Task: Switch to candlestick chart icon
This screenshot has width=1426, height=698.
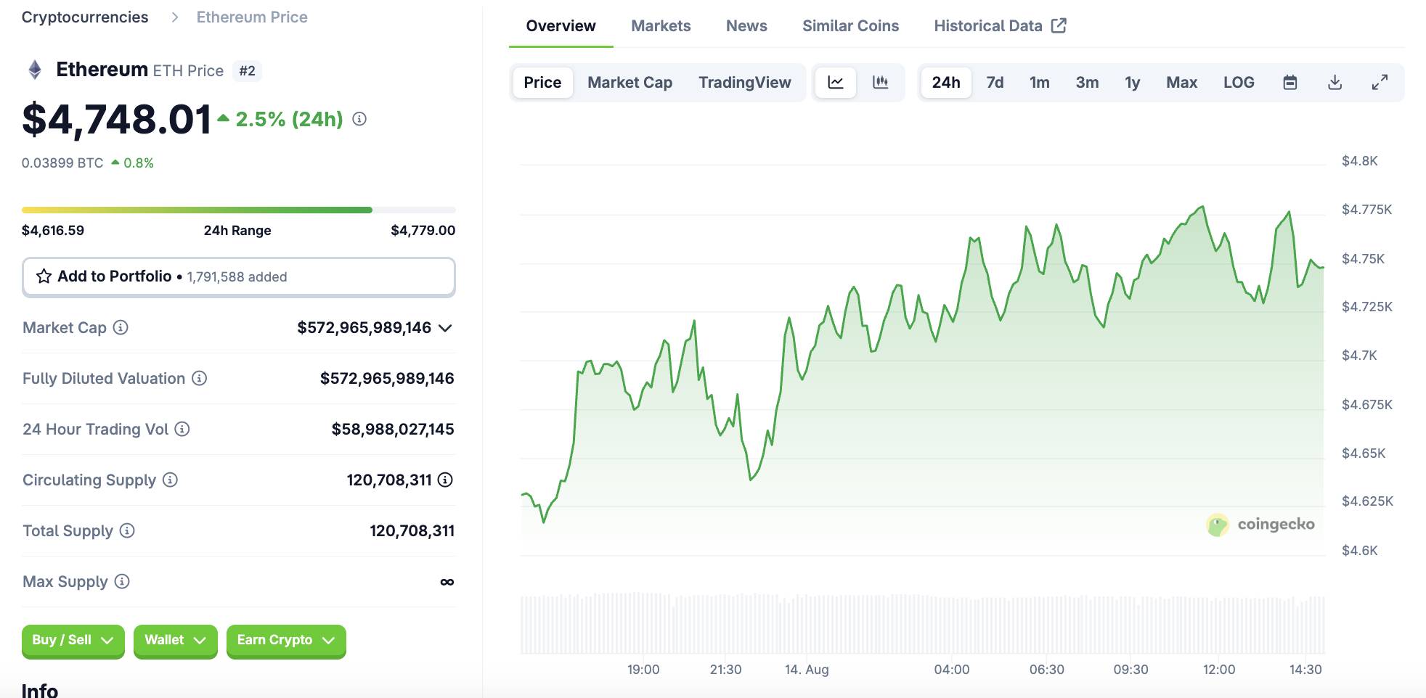Action: coord(880,83)
